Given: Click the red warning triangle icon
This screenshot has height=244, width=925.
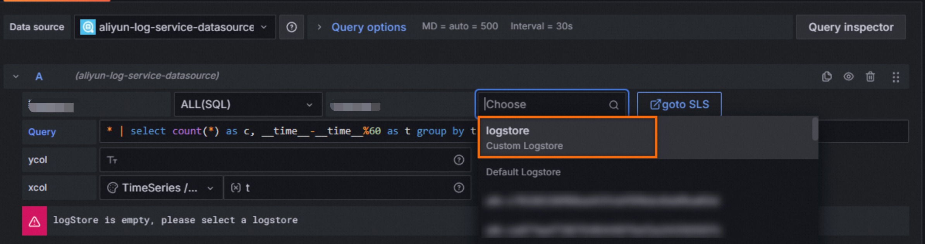Looking at the screenshot, I should coord(34,221).
